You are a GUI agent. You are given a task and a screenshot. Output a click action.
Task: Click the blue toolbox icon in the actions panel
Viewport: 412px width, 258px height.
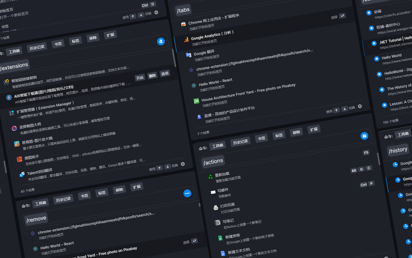(364, 136)
